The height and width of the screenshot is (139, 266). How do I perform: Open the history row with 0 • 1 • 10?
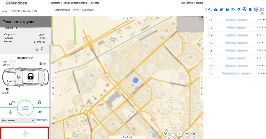tap(236, 28)
